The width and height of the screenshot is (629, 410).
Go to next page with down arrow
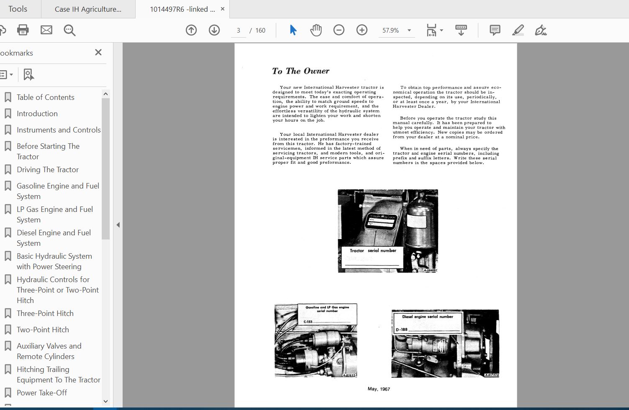click(x=214, y=30)
